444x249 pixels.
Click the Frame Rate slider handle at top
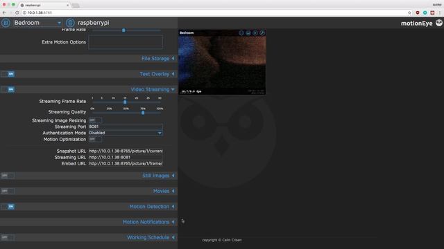pos(123,30)
